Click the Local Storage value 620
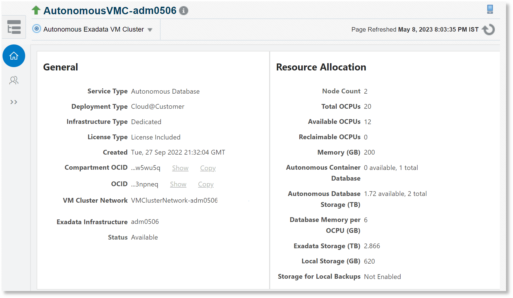This screenshot has height=298, width=513. (x=369, y=261)
